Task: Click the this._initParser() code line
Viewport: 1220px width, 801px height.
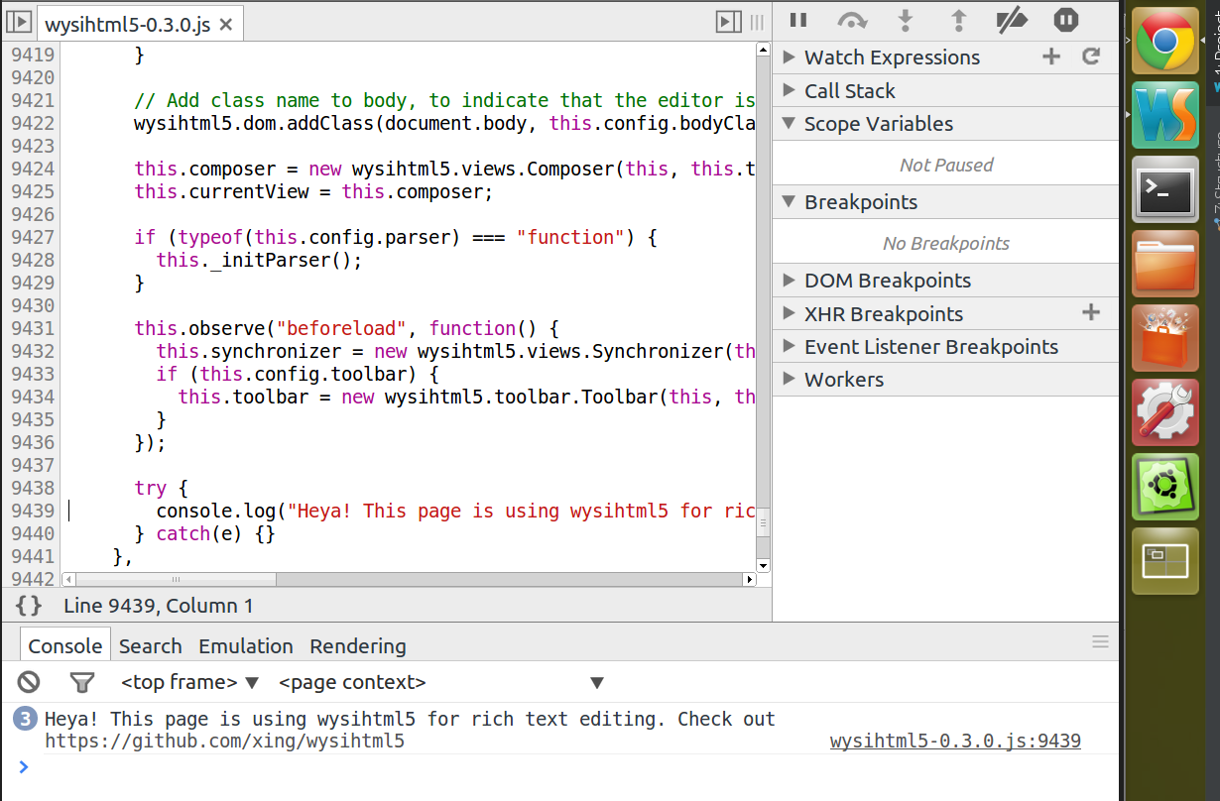Action: coord(259,261)
